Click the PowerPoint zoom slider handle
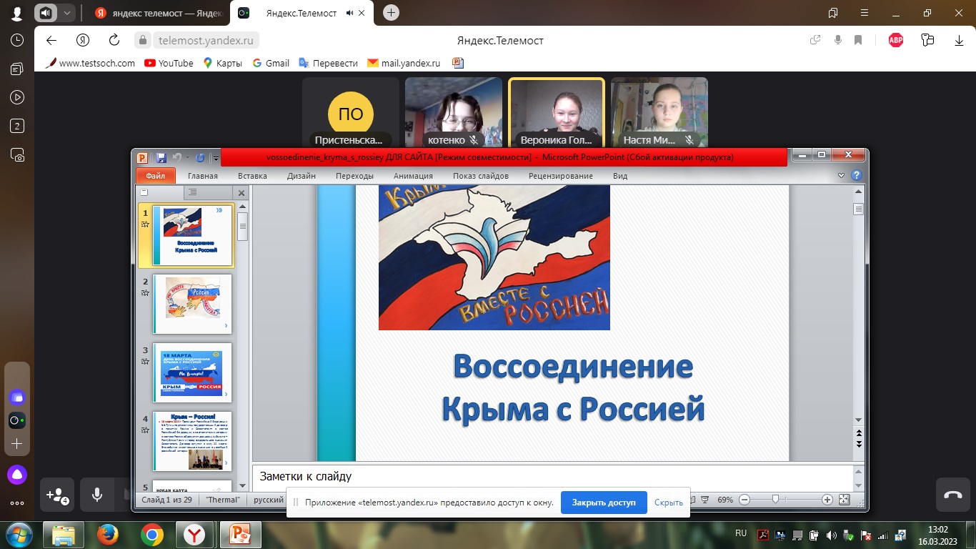Image resolution: width=976 pixels, height=549 pixels. pos(775,500)
